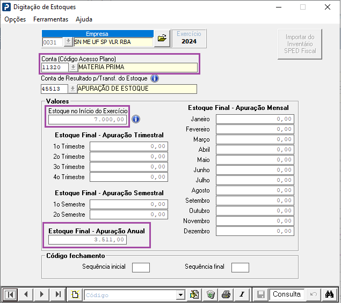
Task: Click the 4o Trimestre value field
Action: tap(129, 177)
